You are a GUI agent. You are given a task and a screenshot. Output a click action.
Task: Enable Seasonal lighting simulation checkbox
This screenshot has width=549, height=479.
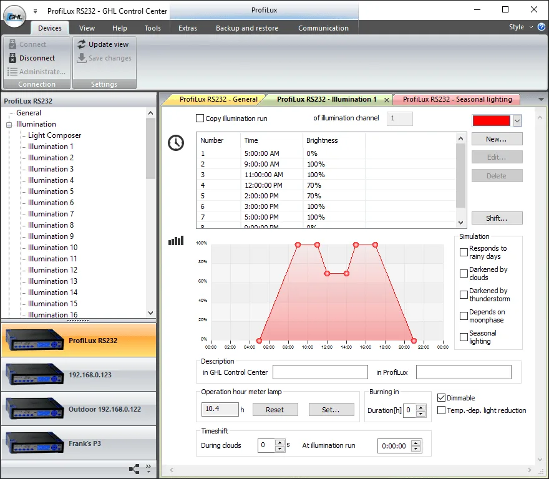[464, 337]
